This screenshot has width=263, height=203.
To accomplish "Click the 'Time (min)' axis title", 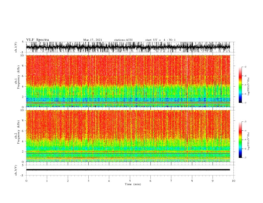I will (x=133, y=184).
